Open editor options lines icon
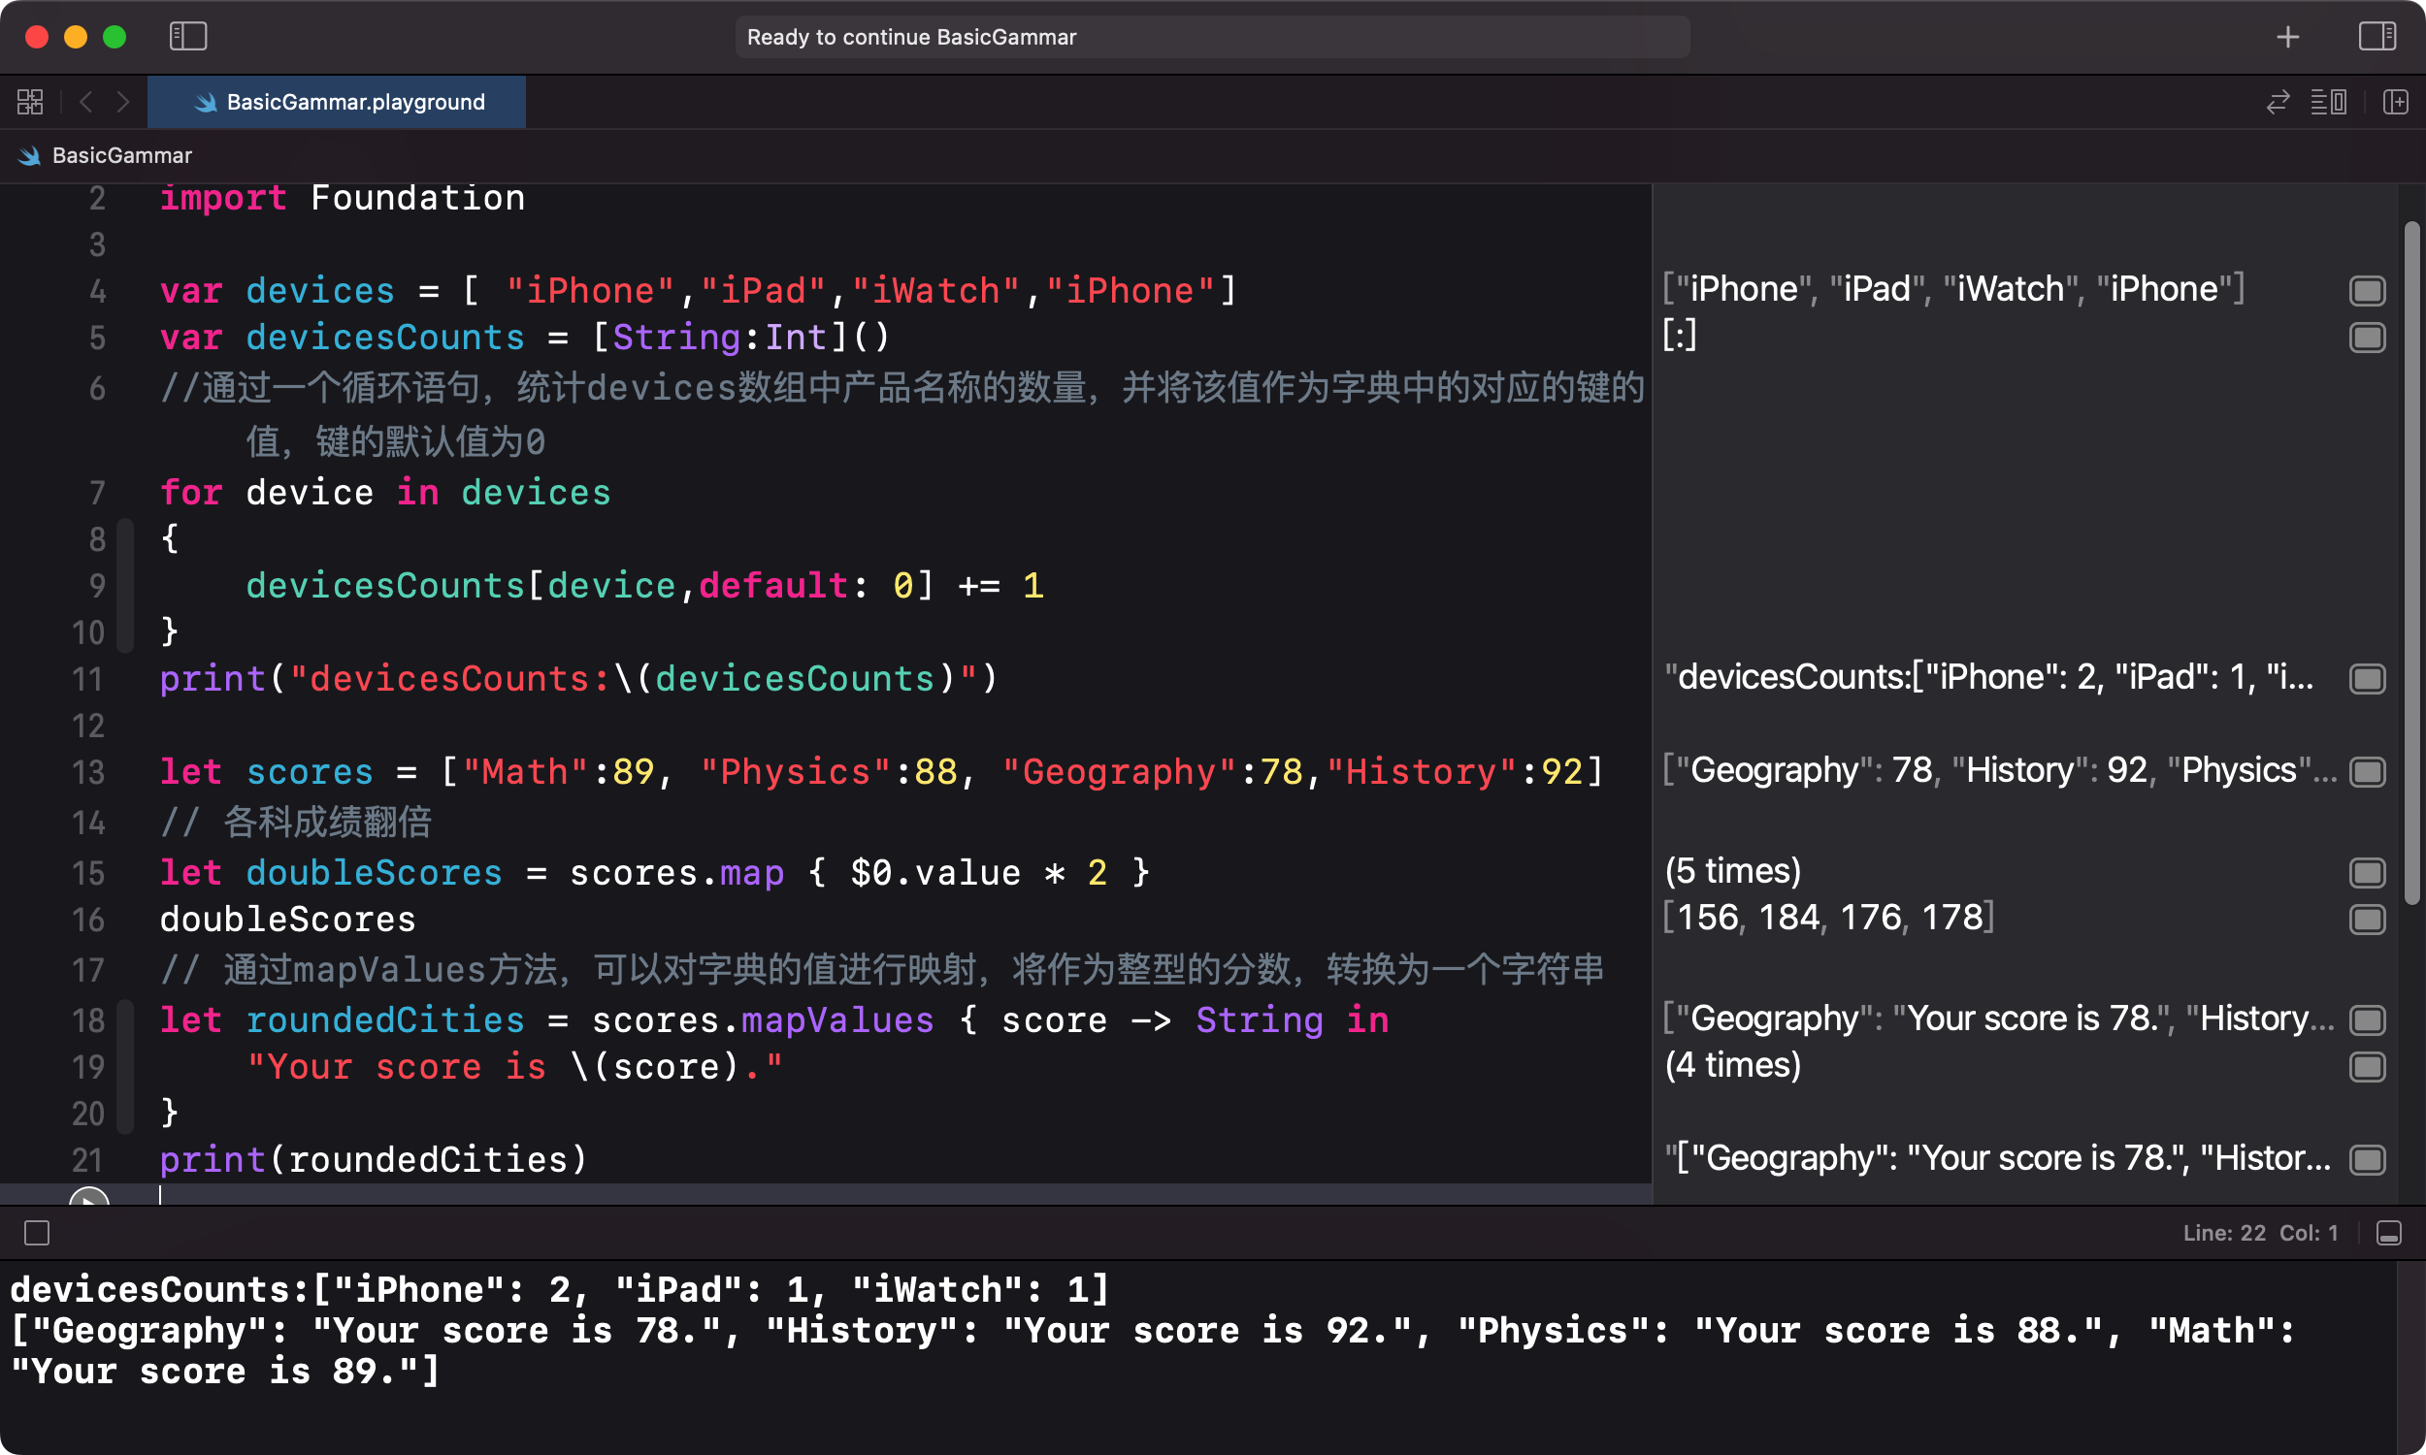2426x1455 pixels. click(2329, 102)
